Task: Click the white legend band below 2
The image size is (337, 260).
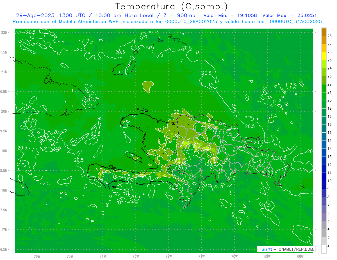Action: coord(324,249)
